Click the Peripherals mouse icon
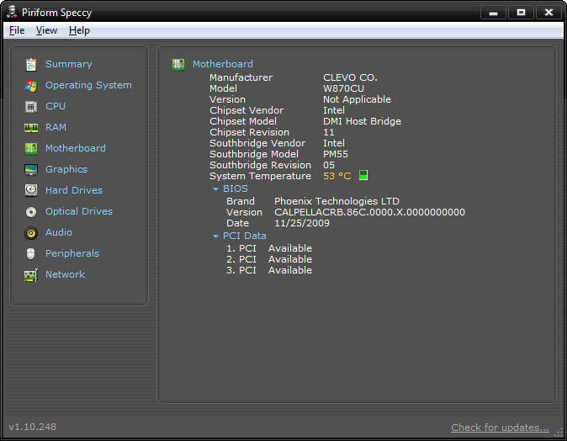The width and height of the screenshot is (567, 441). pos(31,254)
